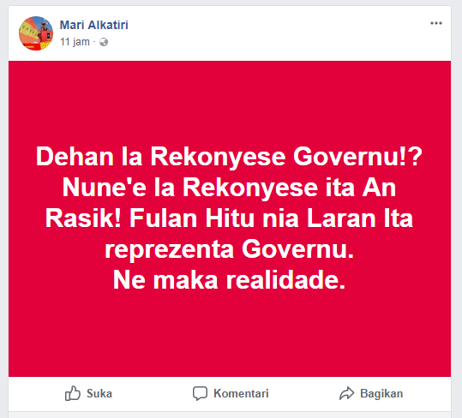Click the line Nune'e la Rekonyese ita An
The image size is (462, 418).
point(229,188)
